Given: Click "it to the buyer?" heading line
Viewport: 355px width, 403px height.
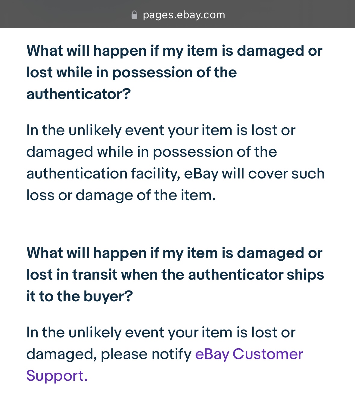Looking at the screenshot, I should (79, 296).
